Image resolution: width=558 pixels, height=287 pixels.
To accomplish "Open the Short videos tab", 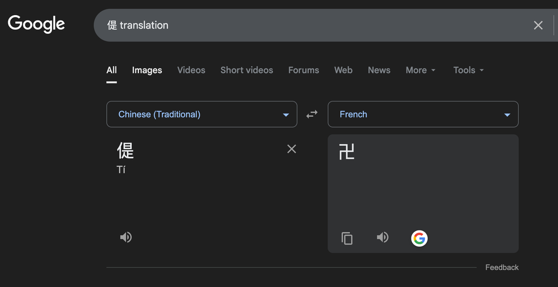I will tap(246, 70).
